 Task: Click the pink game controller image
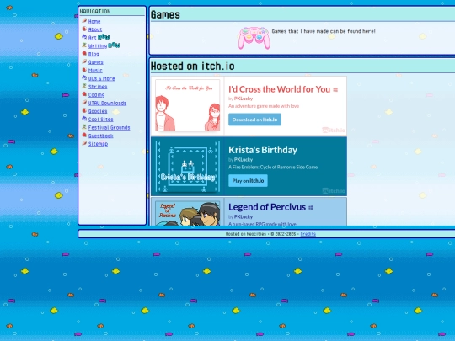(x=254, y=38)
